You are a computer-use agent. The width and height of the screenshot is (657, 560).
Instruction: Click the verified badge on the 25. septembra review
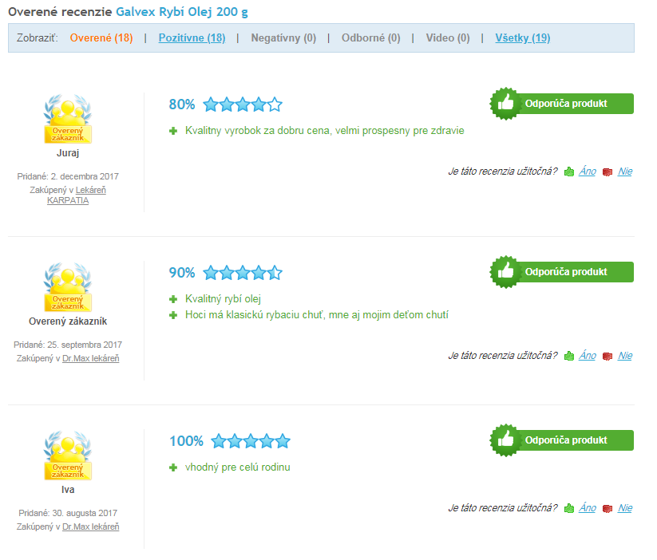tap(68, 287)
